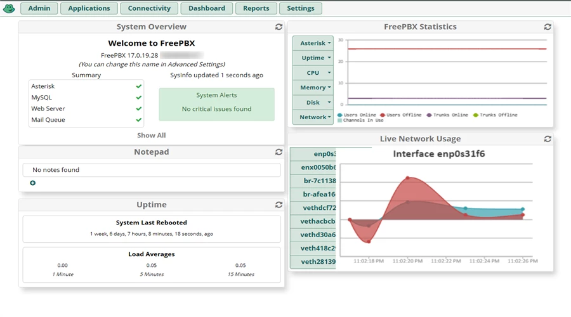571x317 pixels.
Task: Show All summary services
Action: tap(152, 136)
